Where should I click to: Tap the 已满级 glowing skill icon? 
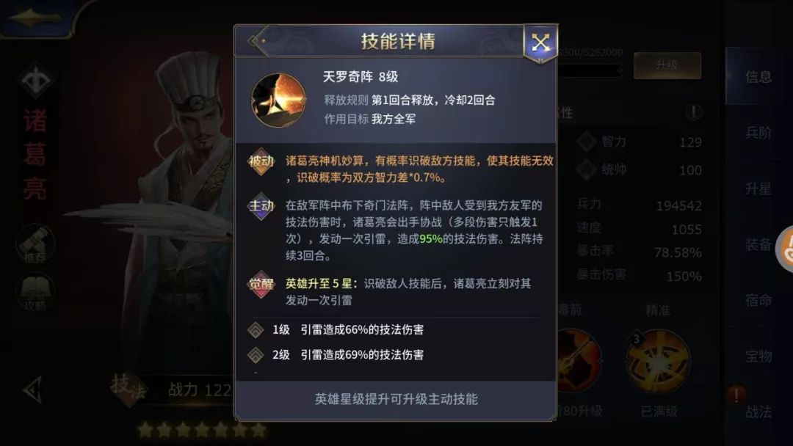[658, 361]
